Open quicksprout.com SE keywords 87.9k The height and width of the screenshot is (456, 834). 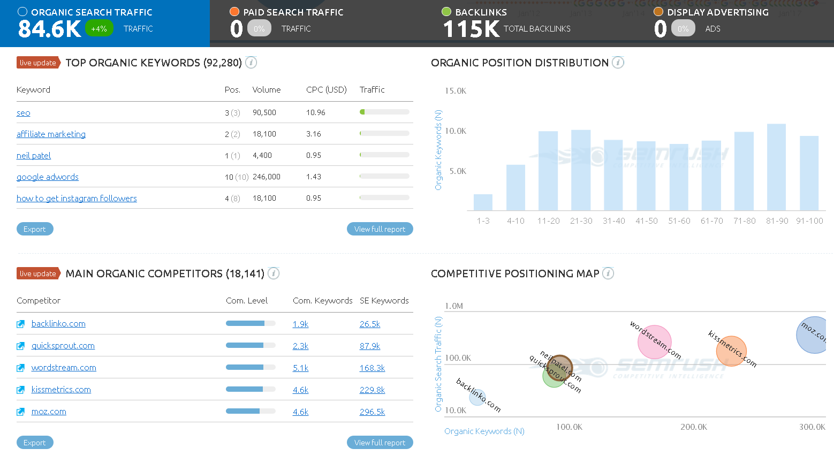370,346
